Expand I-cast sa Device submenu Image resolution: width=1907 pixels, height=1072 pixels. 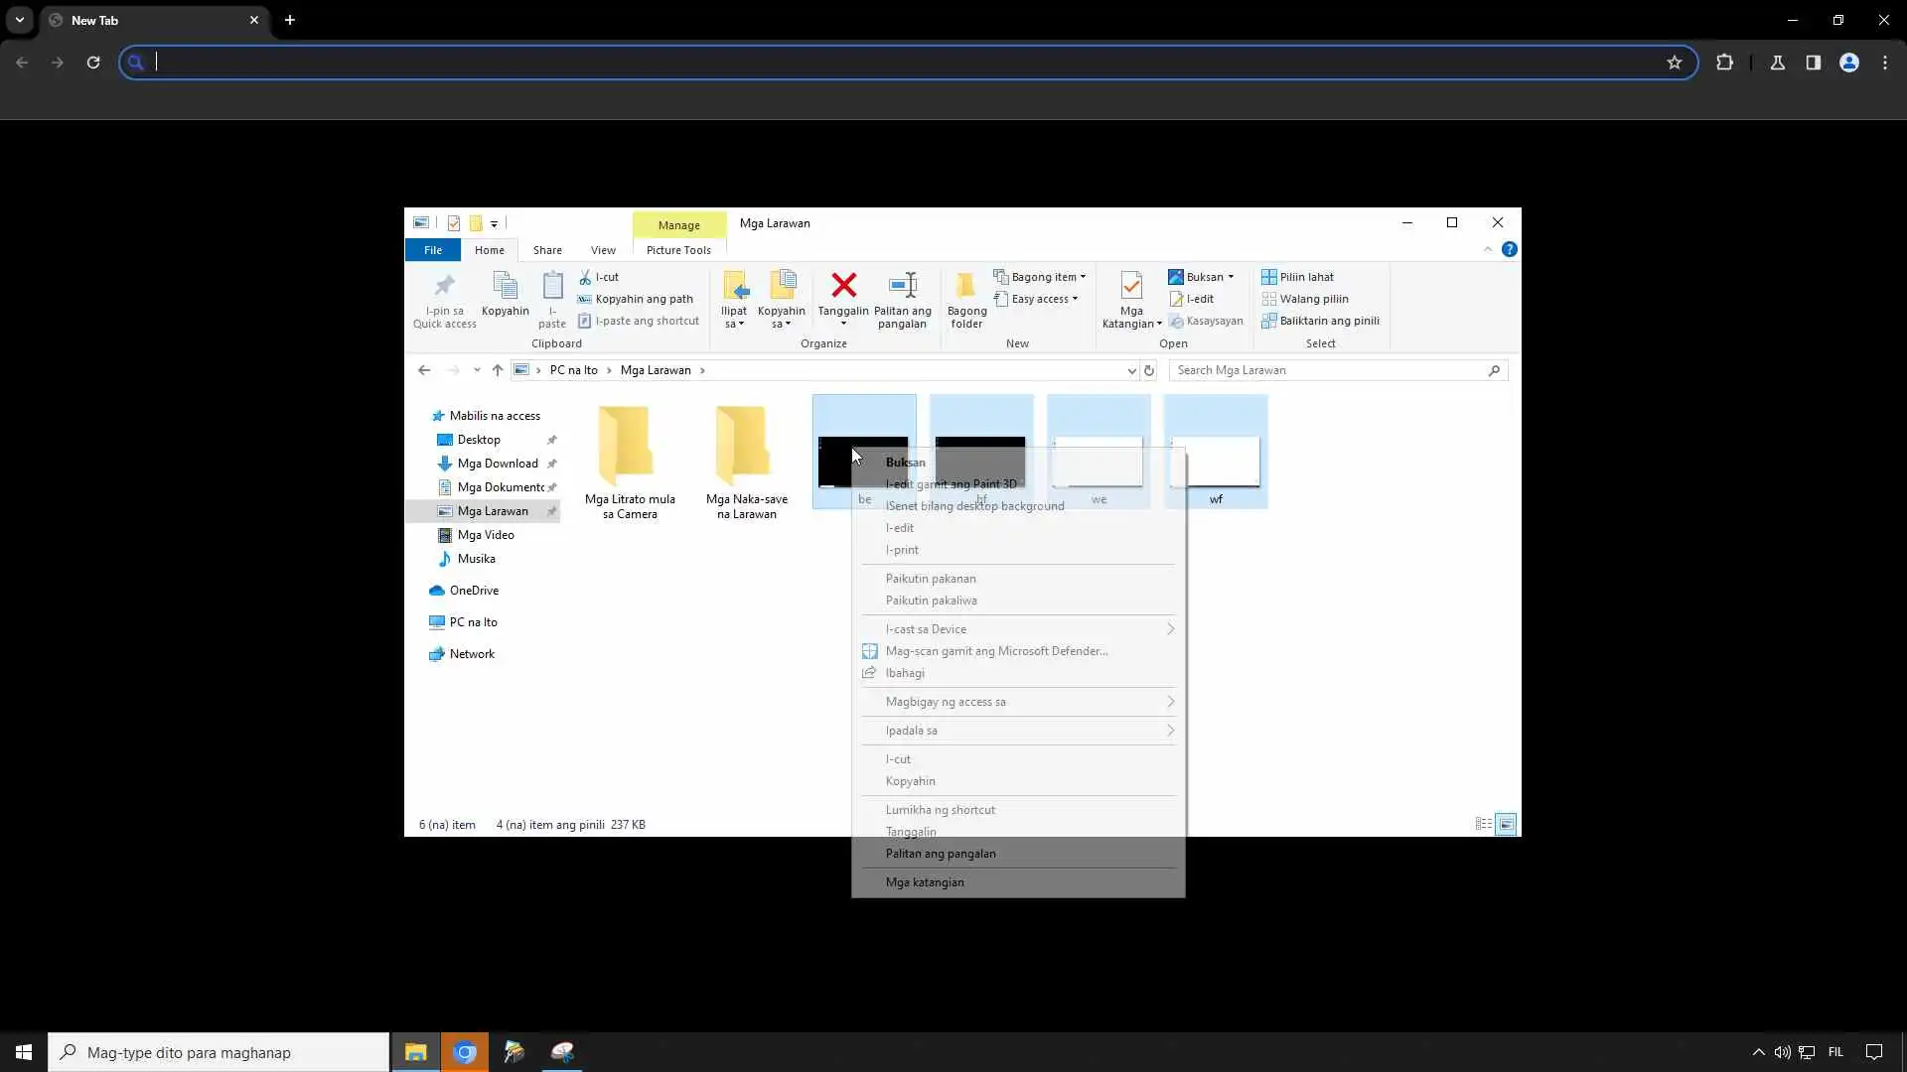(1170, 629)
